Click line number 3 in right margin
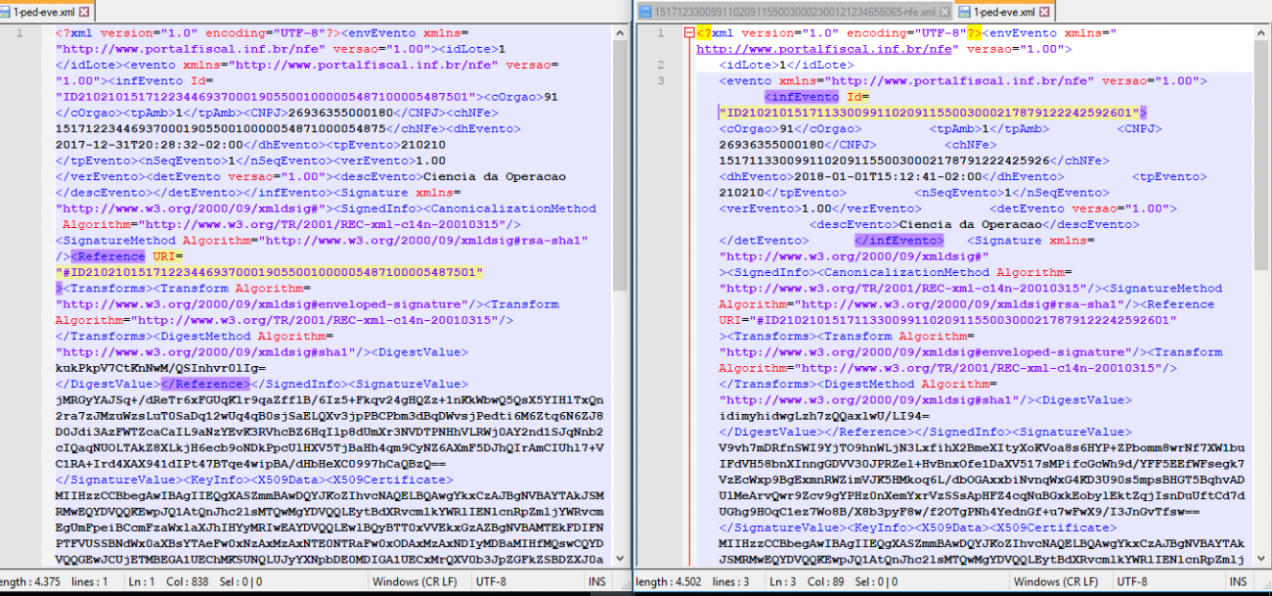Screen dimensions: 1272x596 point(661,80)
